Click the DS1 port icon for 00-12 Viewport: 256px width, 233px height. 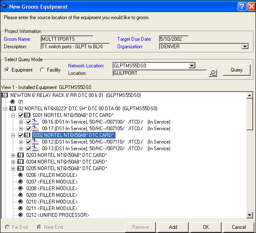tap(35, 142)
